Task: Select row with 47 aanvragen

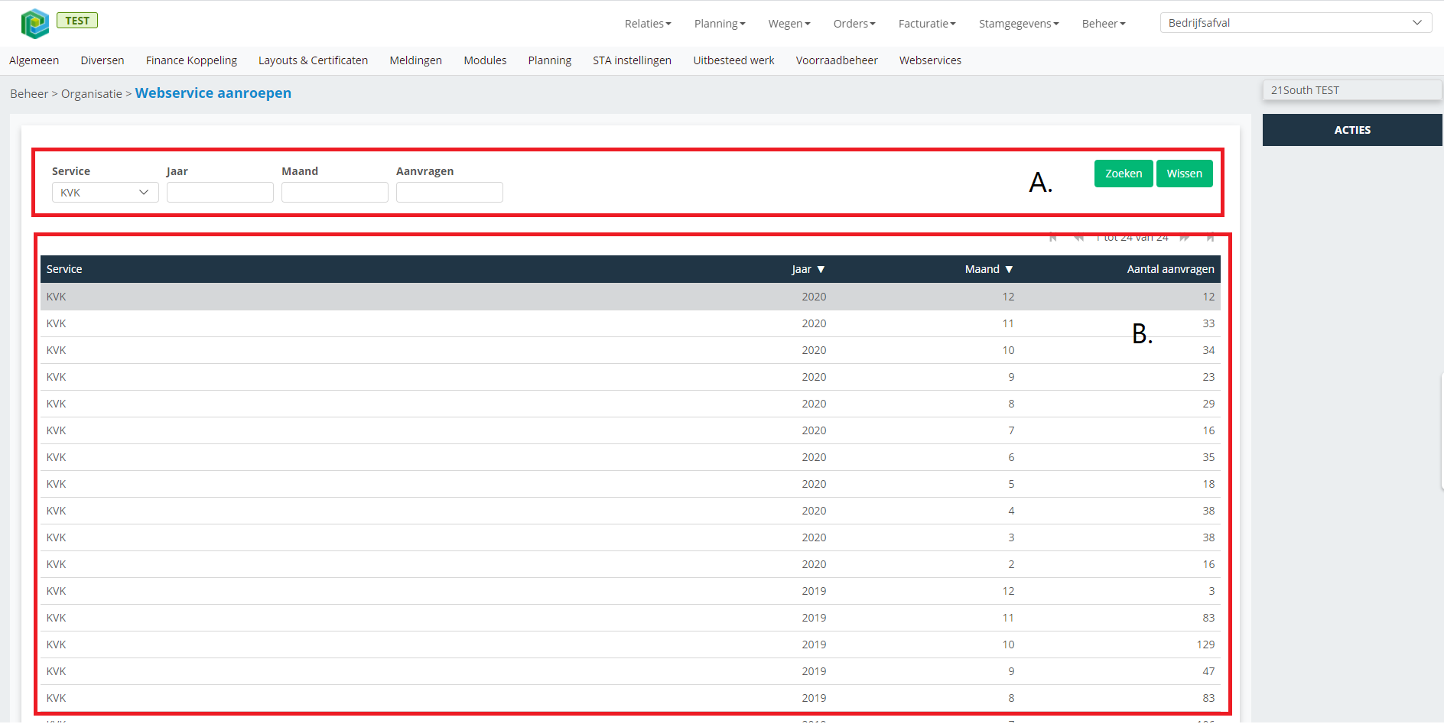Action: point(630,671)
